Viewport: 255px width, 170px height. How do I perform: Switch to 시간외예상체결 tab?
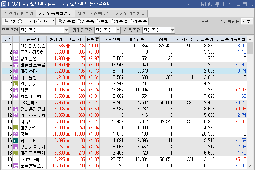(130, 13)
